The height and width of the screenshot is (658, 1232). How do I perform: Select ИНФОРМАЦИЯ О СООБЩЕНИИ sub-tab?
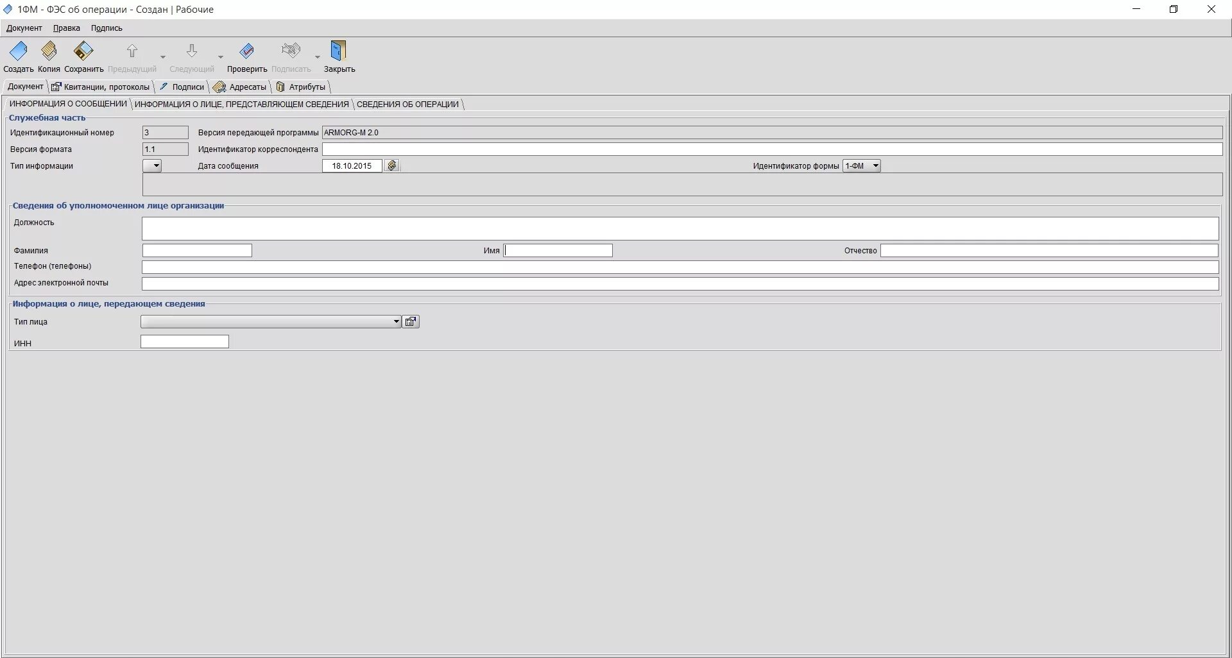68,104
